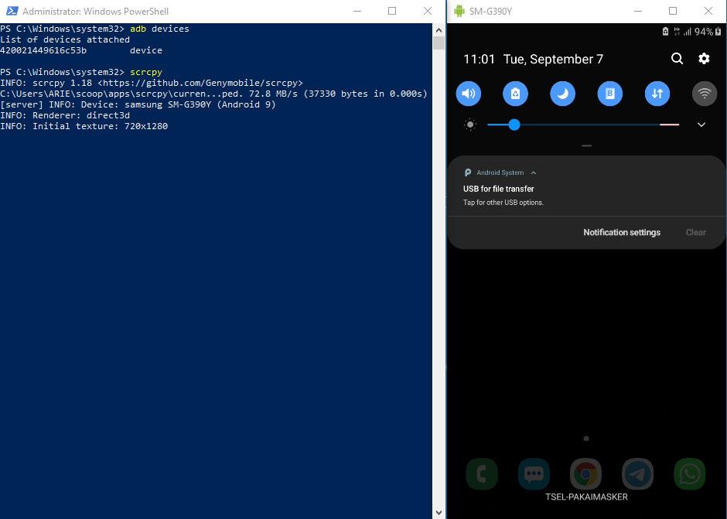Click the github.com/Genymobile/scrcpy URL text

[200, 83]
